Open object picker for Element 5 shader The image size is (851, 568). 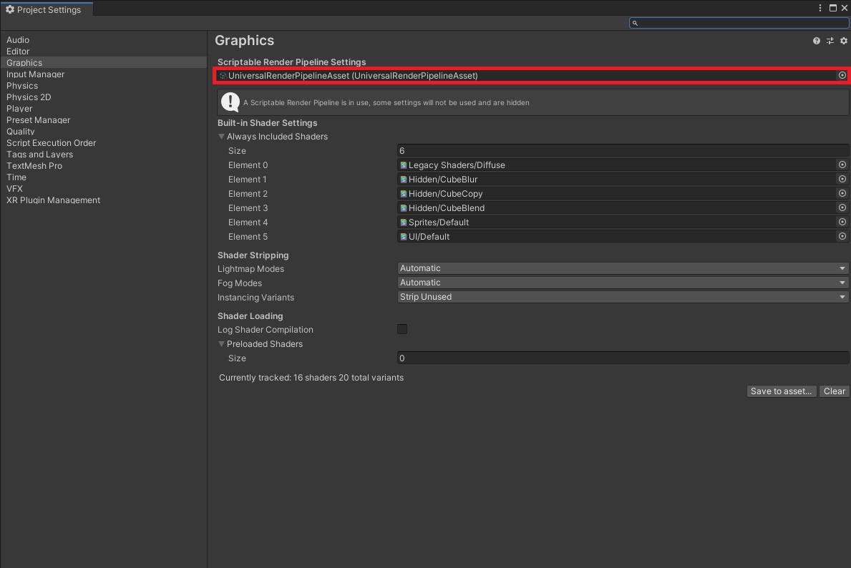[842, 236]
